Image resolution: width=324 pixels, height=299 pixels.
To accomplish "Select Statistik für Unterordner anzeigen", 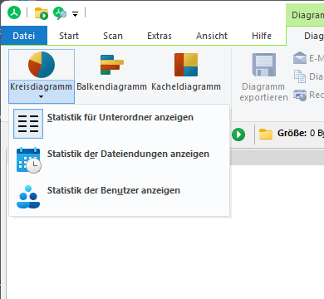I will [x=120, y=124].
